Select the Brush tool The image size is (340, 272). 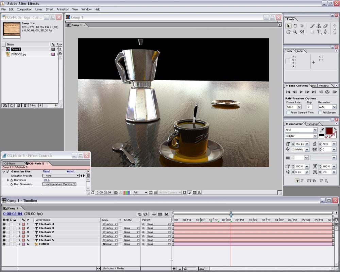click(x=312, y=26)
